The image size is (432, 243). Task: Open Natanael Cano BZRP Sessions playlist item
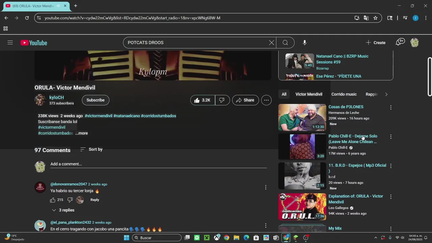(x=336, y=62)
